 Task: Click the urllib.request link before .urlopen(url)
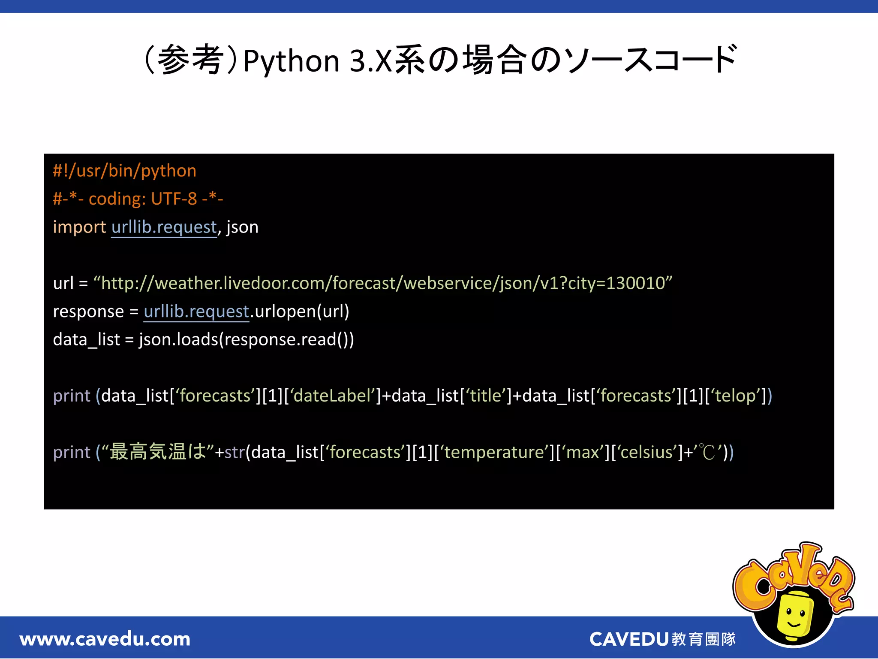click(196, 311)
